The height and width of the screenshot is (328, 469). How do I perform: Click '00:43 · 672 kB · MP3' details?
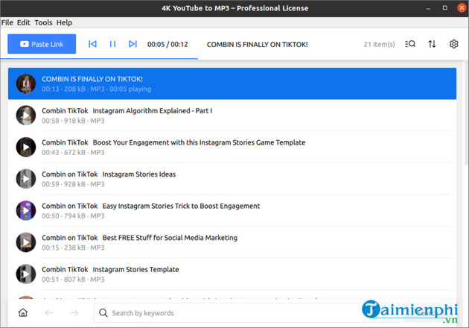tap(73, 153)
